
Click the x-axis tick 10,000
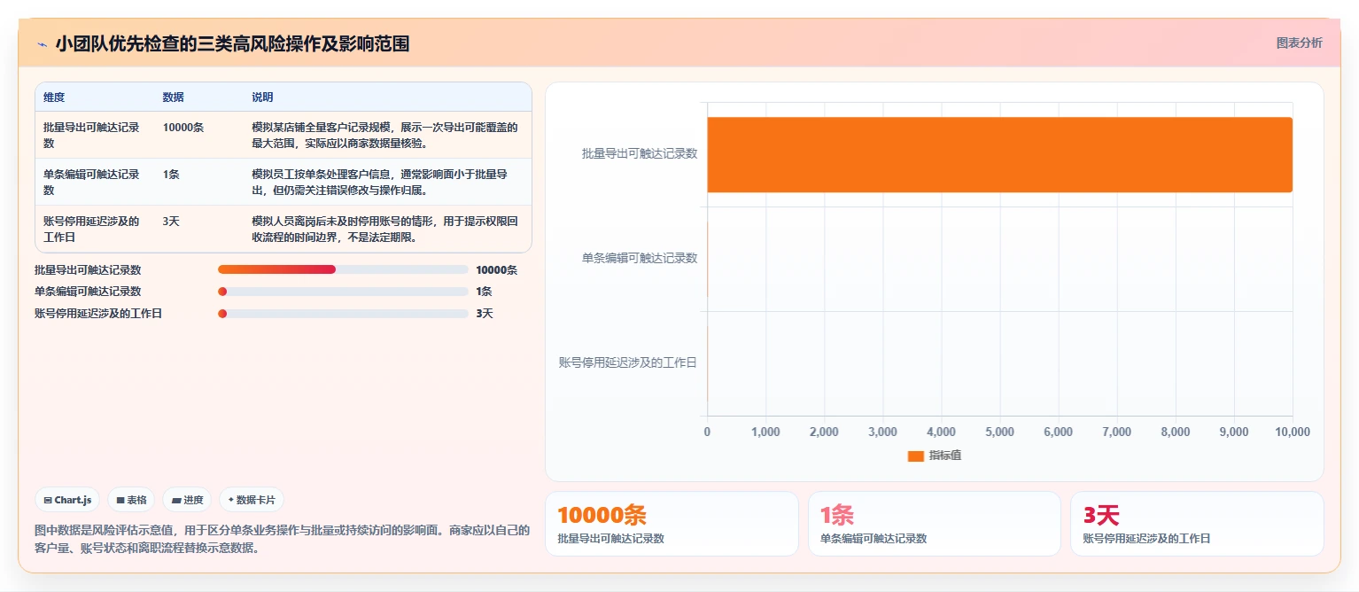coord(1292,432)
